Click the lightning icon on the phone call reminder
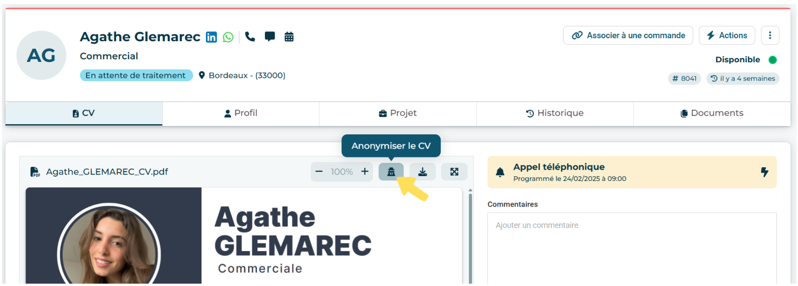 tap(765, 172)
